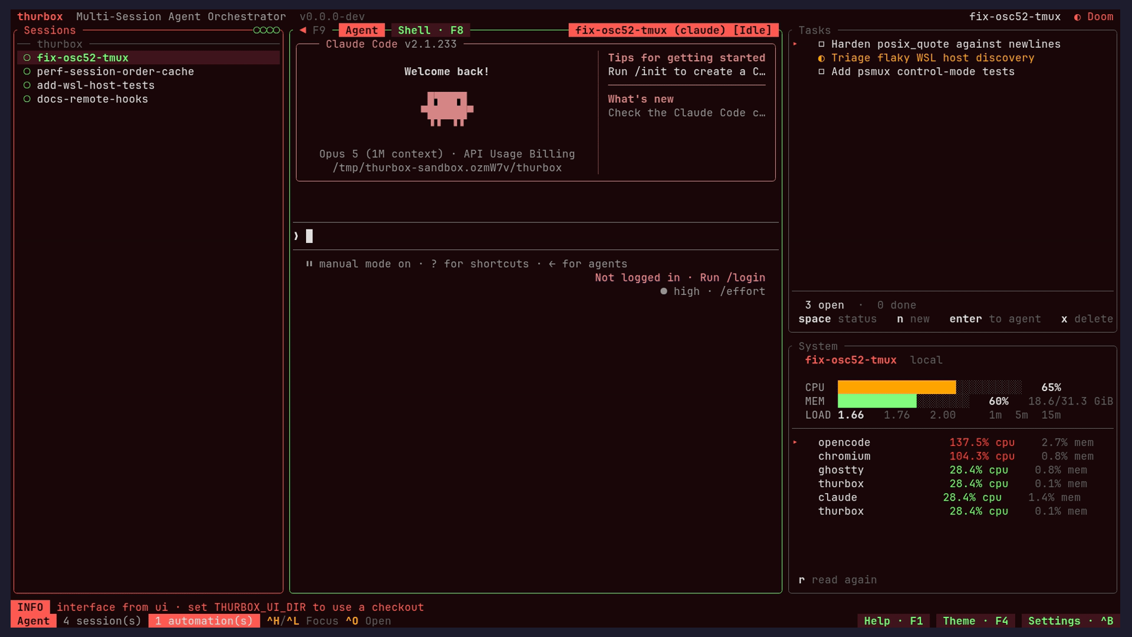Click the 1 automation(s) status badge
The width and height of the screenshot is (1132, 637).
[x=204, y=621]
